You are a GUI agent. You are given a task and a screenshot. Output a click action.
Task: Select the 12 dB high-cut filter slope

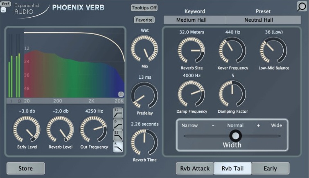(x=118, y=135)
